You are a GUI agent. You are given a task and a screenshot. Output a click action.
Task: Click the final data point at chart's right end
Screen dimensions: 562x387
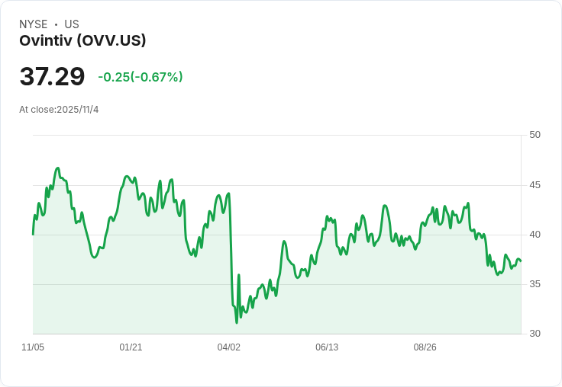pos(521,261)
